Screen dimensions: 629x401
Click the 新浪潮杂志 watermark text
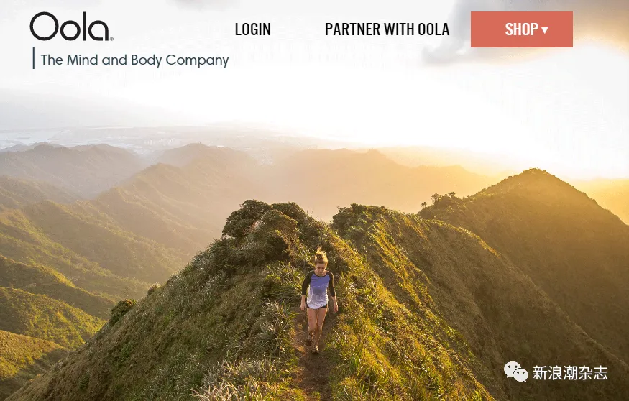pos(570,373)
